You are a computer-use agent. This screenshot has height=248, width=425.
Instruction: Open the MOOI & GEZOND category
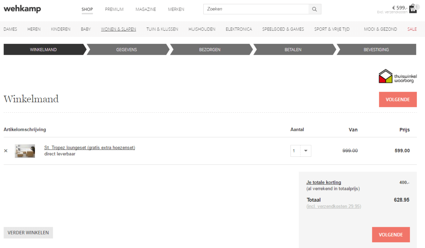coord(380,29)
